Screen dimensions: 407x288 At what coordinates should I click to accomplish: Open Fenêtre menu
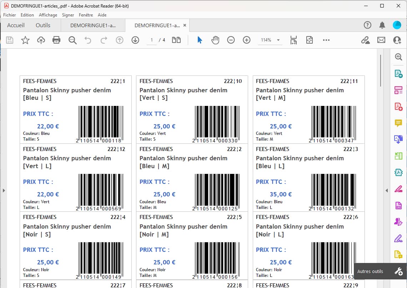(x=86, y=15)
